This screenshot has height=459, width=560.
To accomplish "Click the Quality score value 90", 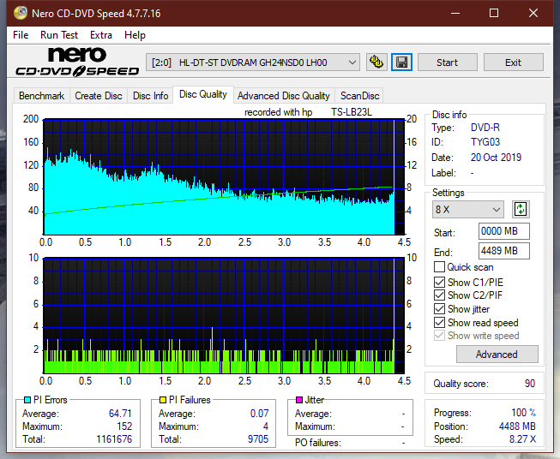I will tap(530, 384).
